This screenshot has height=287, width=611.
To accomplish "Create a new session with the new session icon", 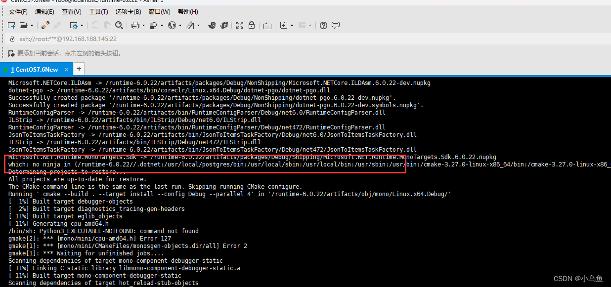I will point(12,25).
